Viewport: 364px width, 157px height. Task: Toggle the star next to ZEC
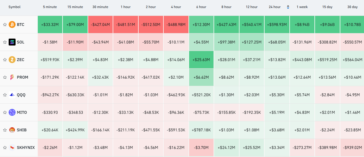(5, 60)
